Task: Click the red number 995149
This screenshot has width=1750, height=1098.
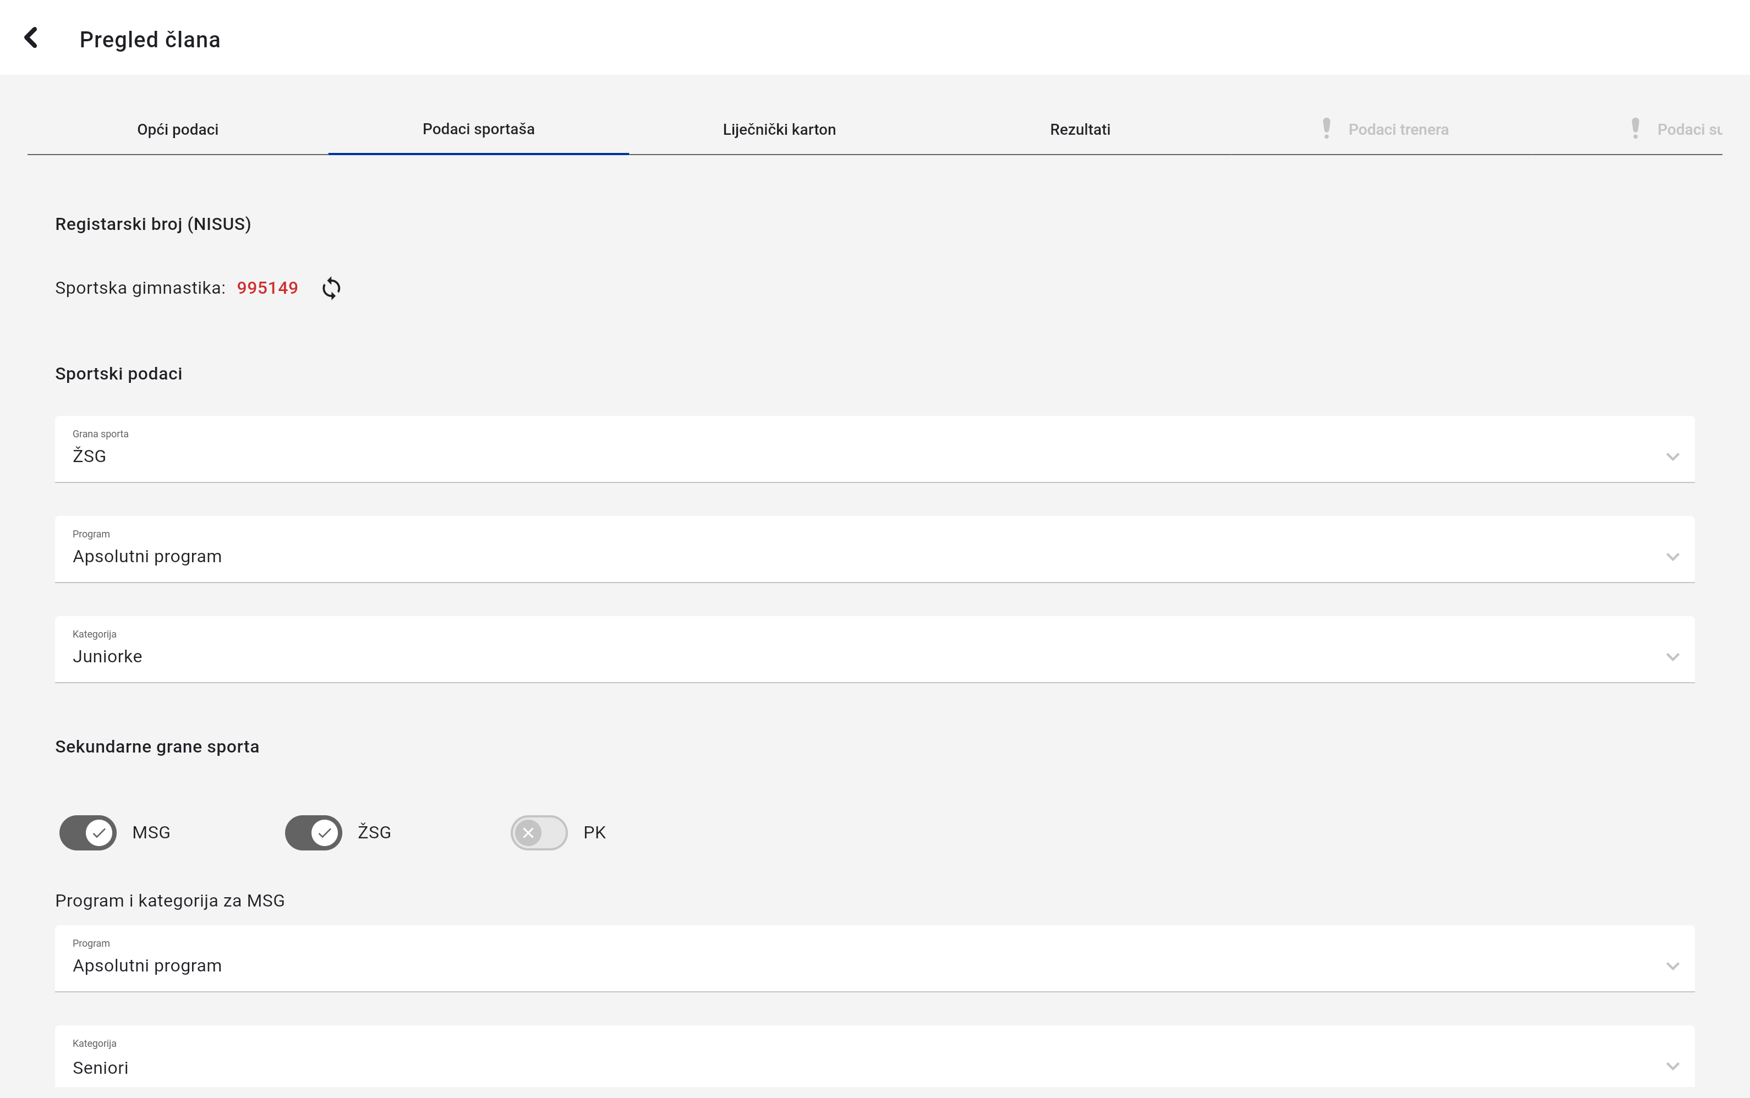Action: tap(267, 288)
